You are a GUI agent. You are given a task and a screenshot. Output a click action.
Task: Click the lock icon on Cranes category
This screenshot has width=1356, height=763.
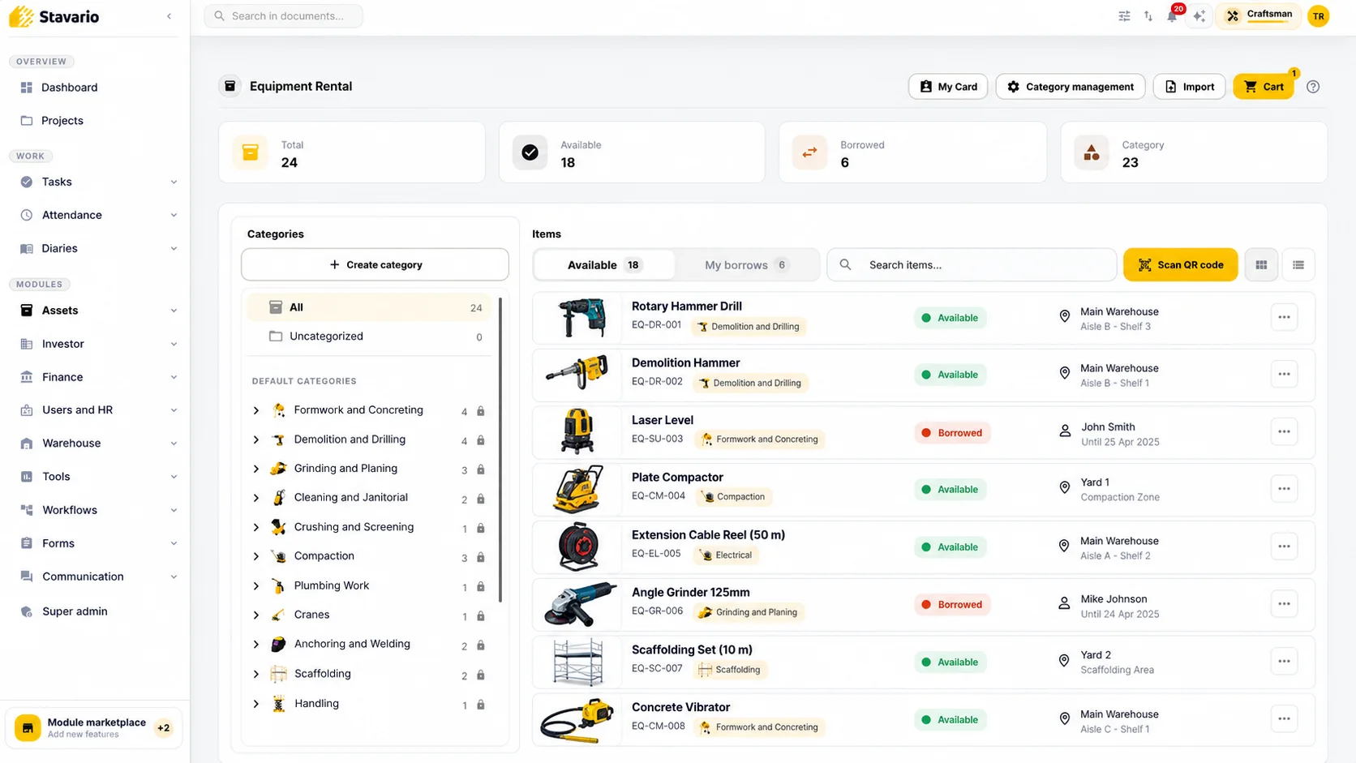point(481,616)
